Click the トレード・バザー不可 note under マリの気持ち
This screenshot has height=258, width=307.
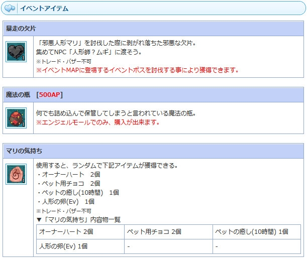pos(64,211)
